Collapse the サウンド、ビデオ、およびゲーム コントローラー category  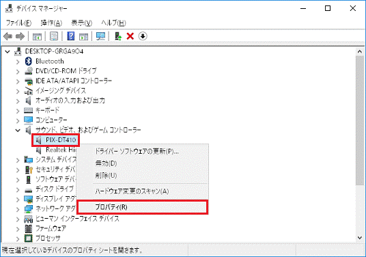[x=18, y=130]
